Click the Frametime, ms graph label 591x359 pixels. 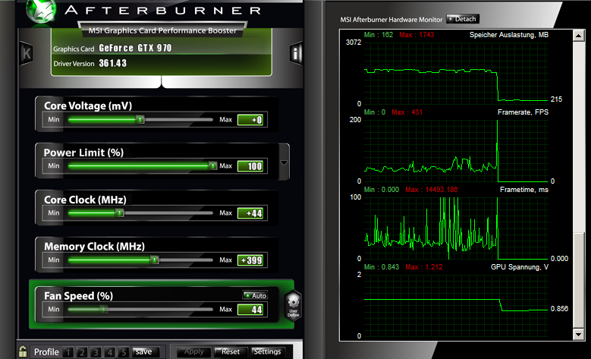click(x=524, y=190)
